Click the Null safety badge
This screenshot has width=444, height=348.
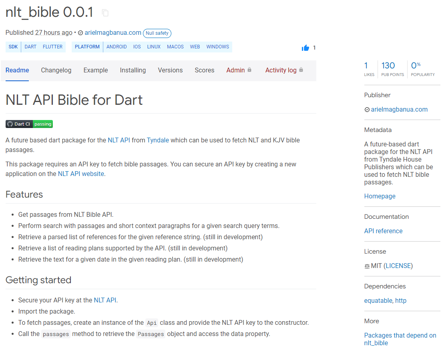click(x=157, y=33)
